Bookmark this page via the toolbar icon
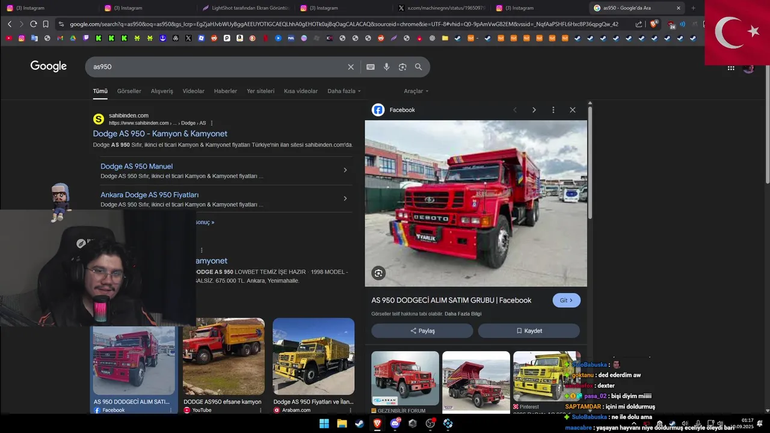770x433 pixels. coord(46,24)
